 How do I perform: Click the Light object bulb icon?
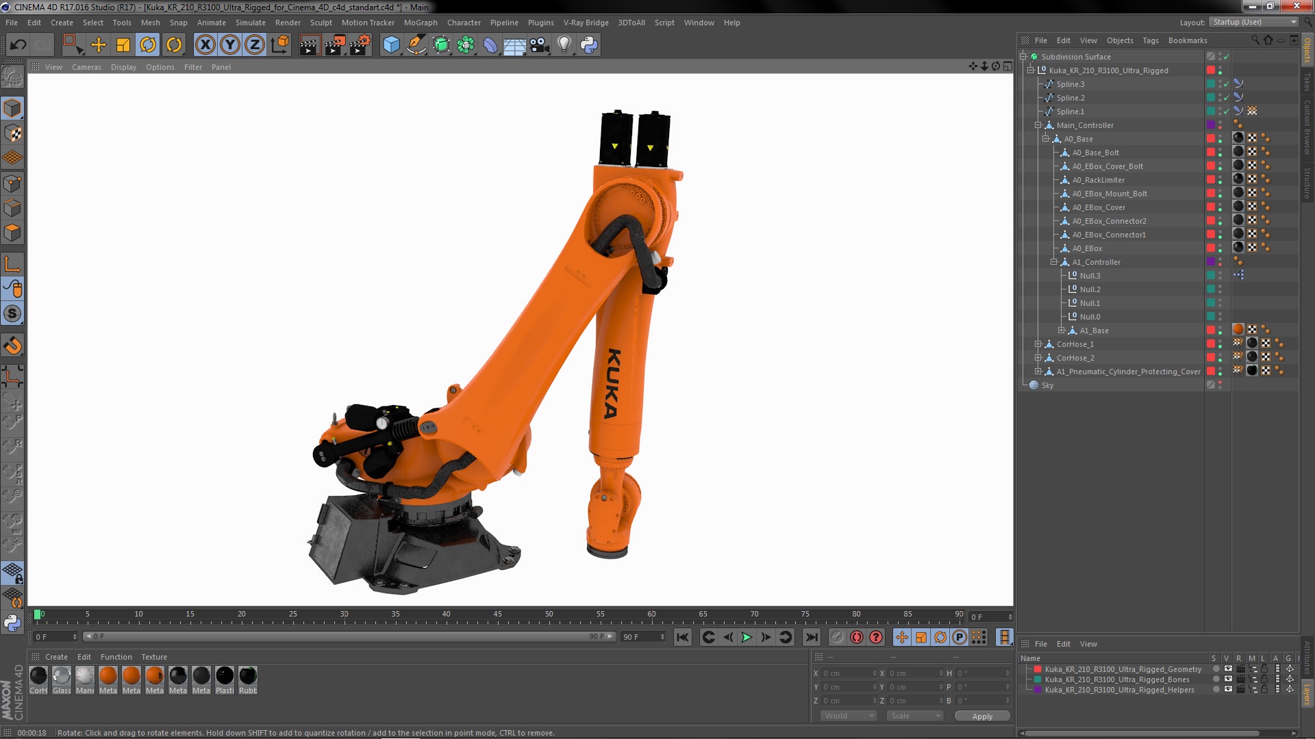[x=564, y=45]
